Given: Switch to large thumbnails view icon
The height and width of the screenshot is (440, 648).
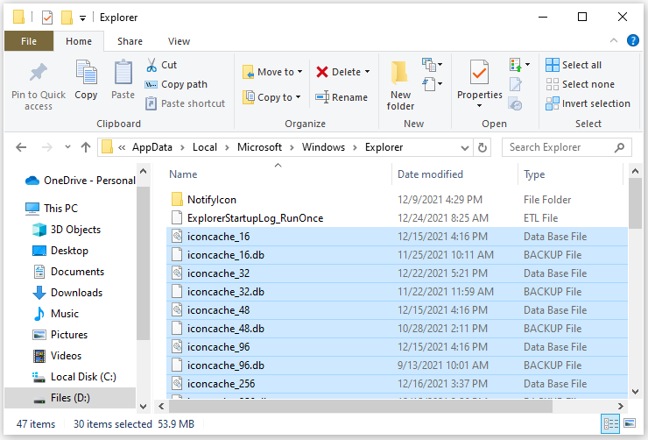Looking at the screenshot, I should tap(630, 423).
